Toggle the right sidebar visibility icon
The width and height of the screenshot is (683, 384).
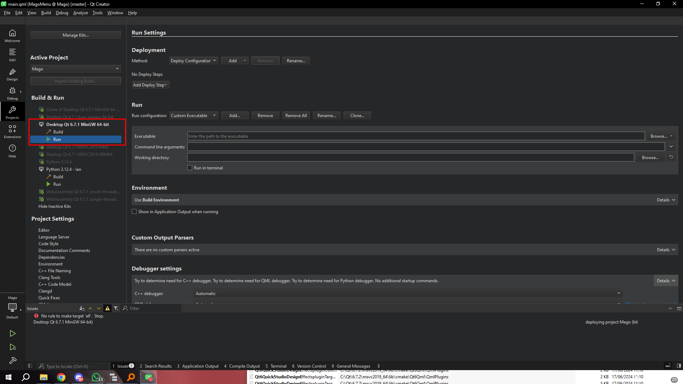(679, 366)
